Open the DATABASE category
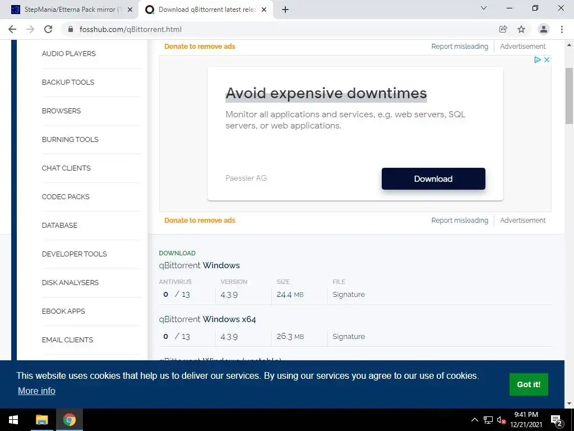Image resolution: width=574 pixels, height=431 pixels. click(59, 225)
